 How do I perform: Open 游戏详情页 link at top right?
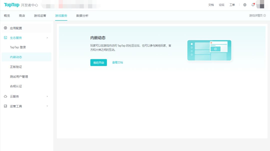257,16
